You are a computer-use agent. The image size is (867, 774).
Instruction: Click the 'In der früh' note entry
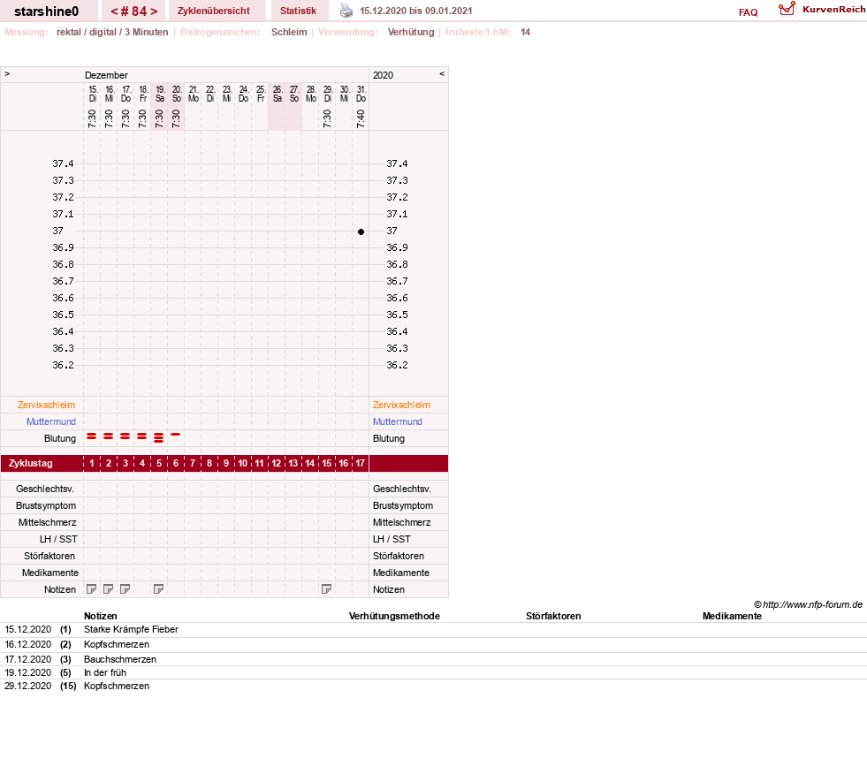105,672
